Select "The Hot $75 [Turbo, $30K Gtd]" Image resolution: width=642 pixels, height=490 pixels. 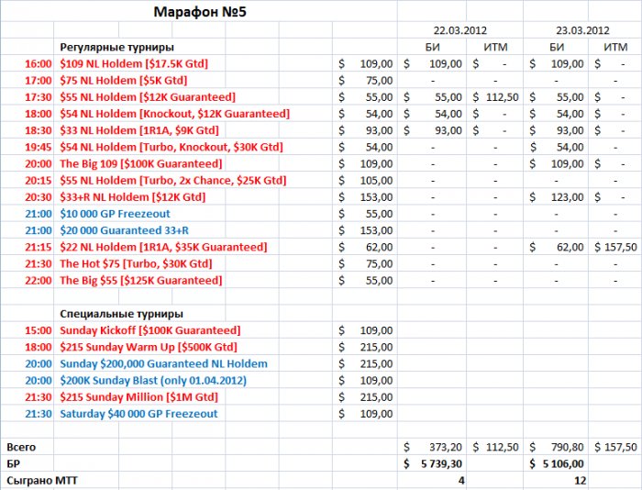(136, 264)
